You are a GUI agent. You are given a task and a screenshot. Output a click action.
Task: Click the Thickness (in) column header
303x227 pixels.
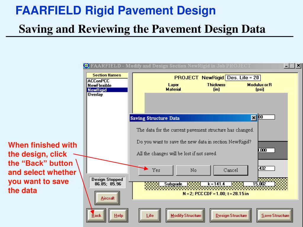(216, 87)
